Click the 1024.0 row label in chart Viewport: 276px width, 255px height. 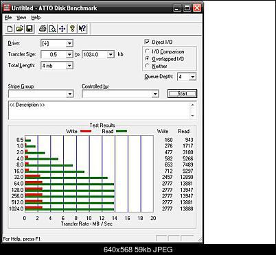click(x=16, y=208)
